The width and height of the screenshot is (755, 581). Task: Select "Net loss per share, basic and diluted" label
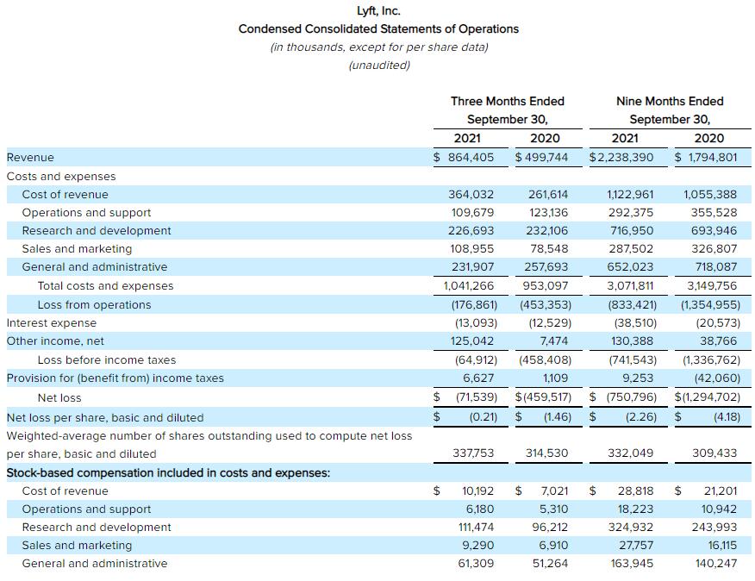(x=105, y=418)
